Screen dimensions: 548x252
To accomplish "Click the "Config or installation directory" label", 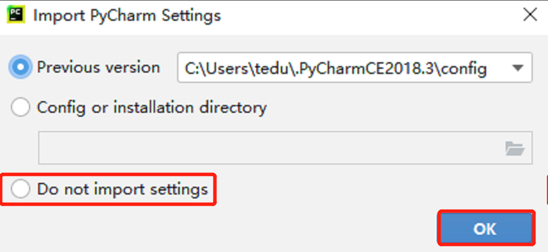I will (152, 107).
